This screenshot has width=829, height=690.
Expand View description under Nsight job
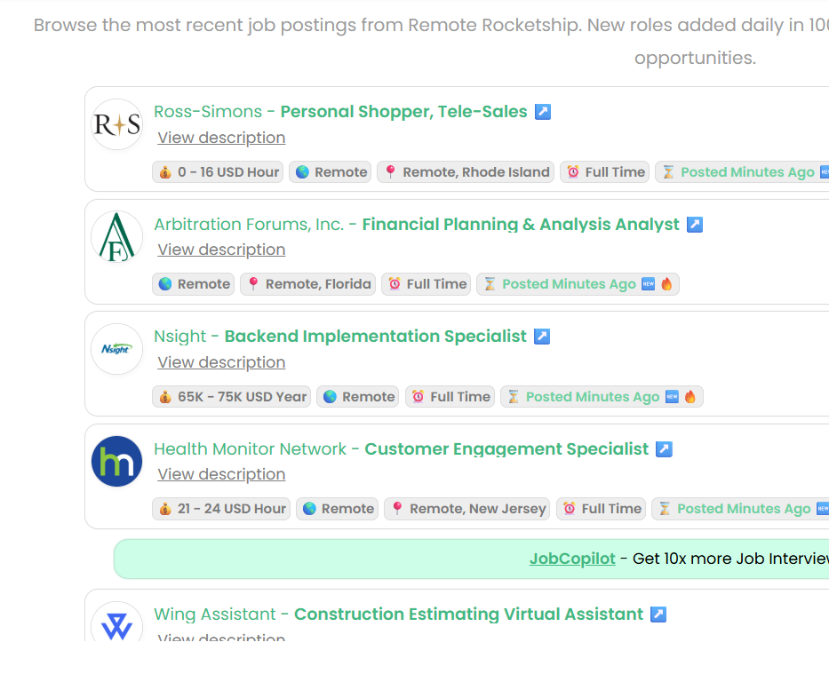tap(221, 362)
